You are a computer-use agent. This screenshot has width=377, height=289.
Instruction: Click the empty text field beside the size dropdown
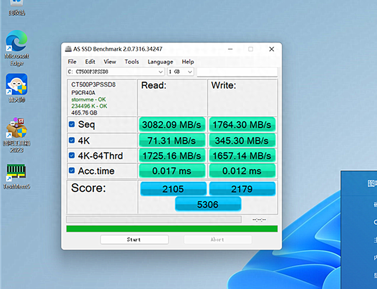click(237, 72)
